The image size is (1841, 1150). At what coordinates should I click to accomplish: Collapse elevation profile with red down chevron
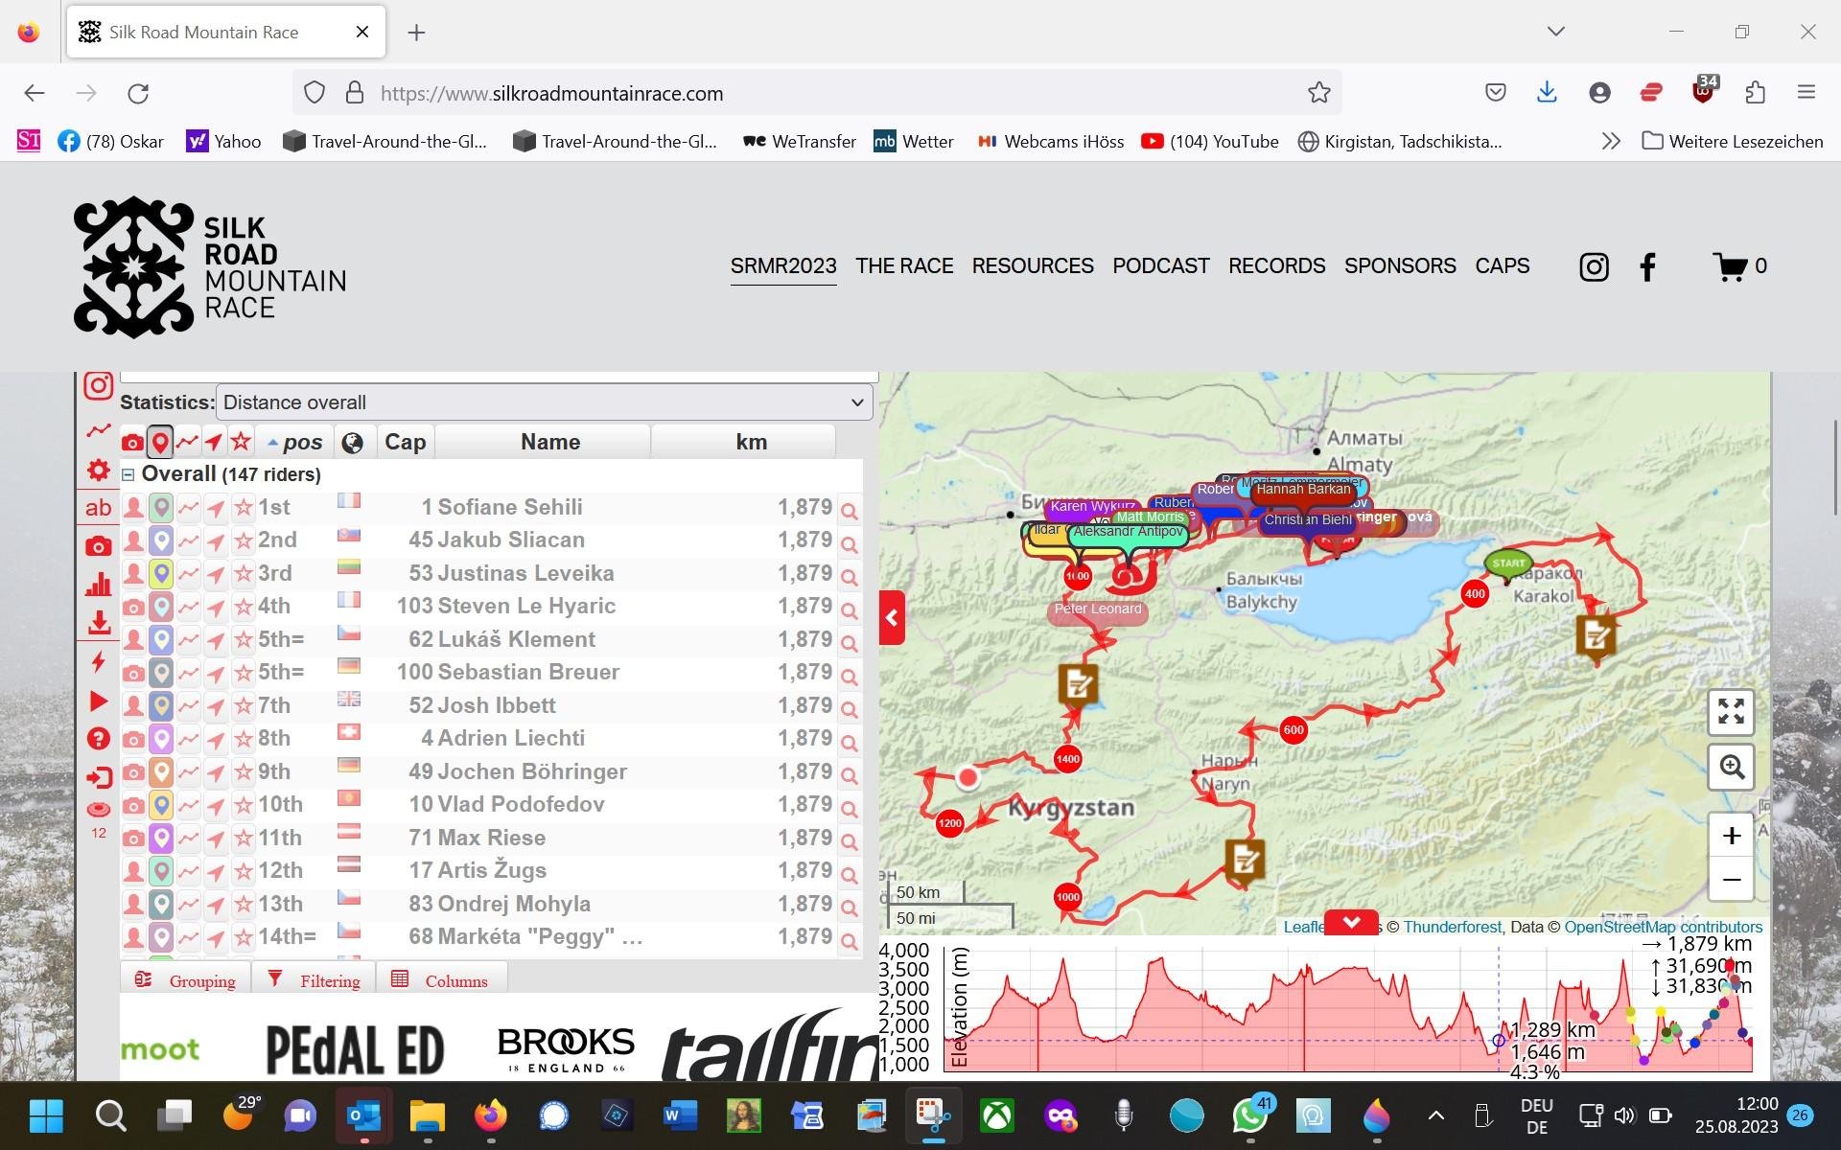click(x=1351, y=923)
